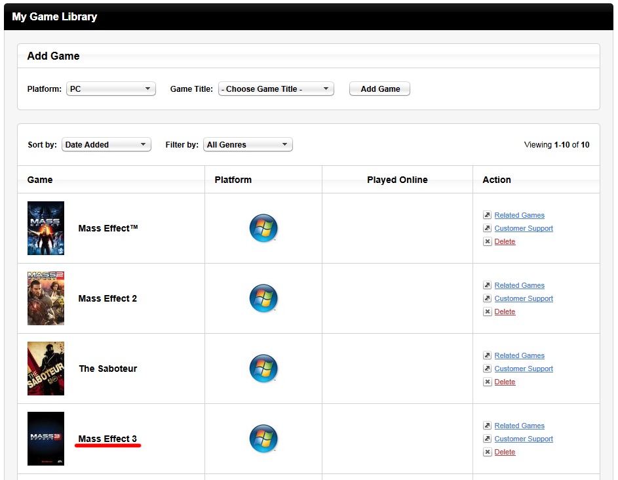The height and width of the screenshot is (480, 618).
Task: Click the delete X icon in Mass Effect 3 row
Action: tap(487, 452)
